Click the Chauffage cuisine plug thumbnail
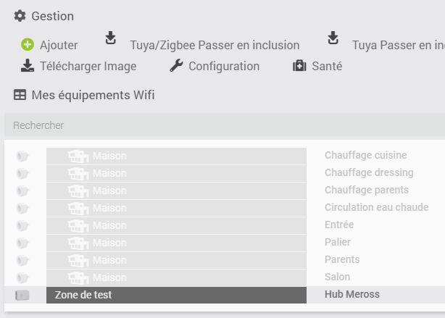 click(22, 156)
